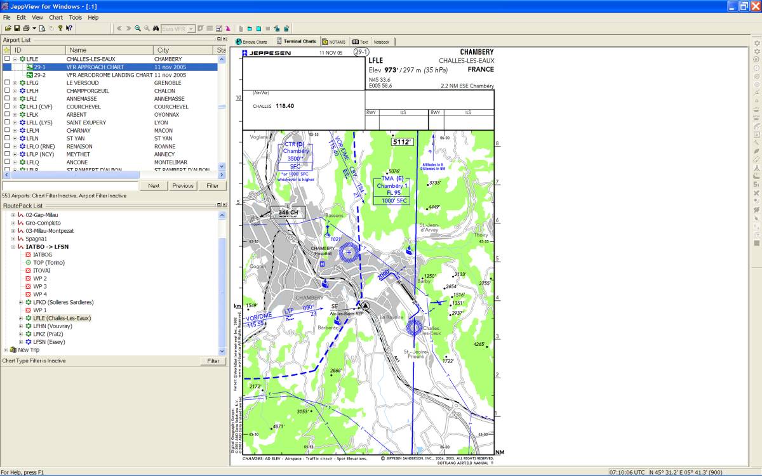The width and height of the screenshot is (762, 476).
Task: Open the dropdown arrow beside Print icon
Action: [34, 29]
